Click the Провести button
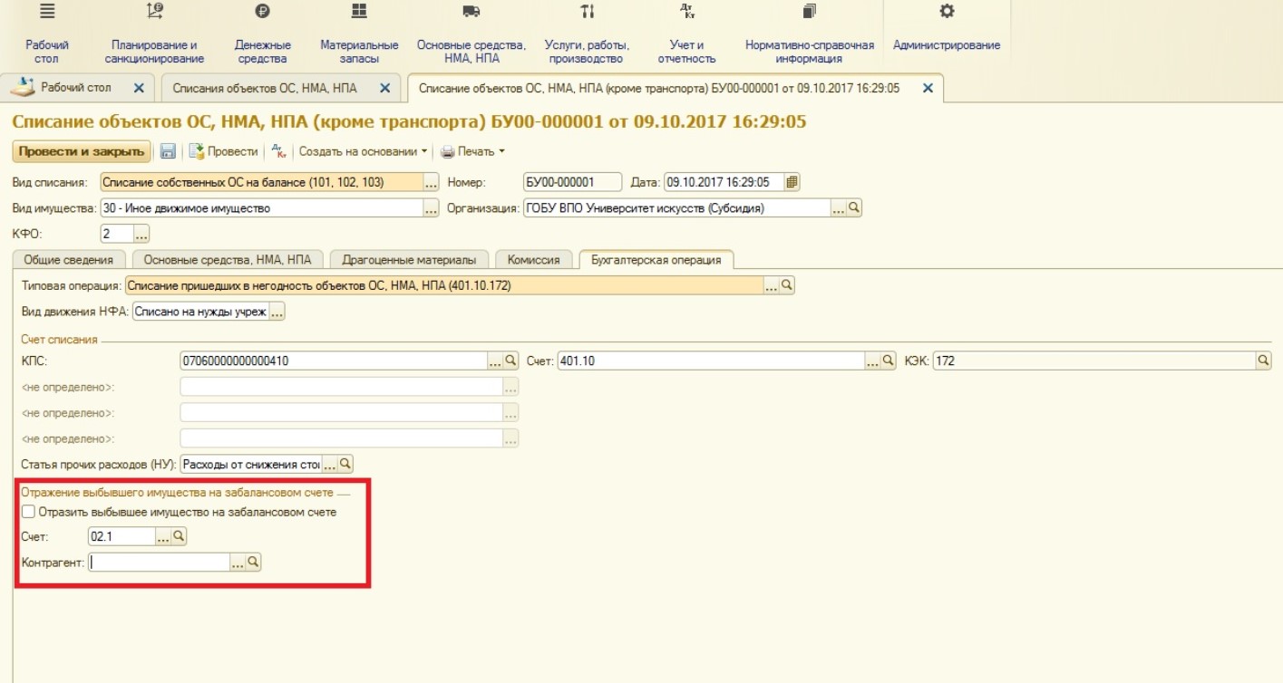The height and width of the screenshot is (683, 1283). (224, 152)
